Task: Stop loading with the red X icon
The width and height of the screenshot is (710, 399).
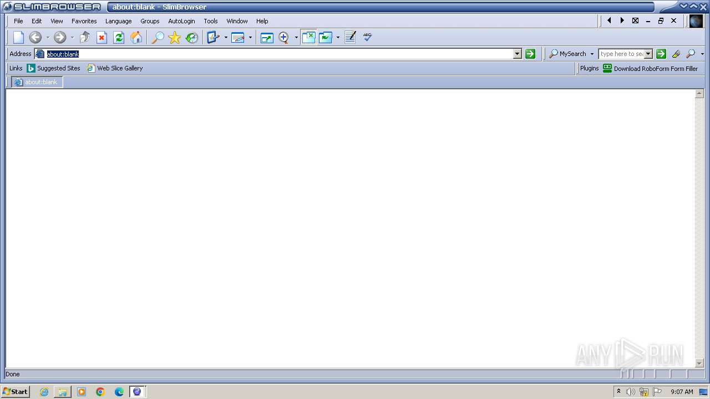Action: 102,37
